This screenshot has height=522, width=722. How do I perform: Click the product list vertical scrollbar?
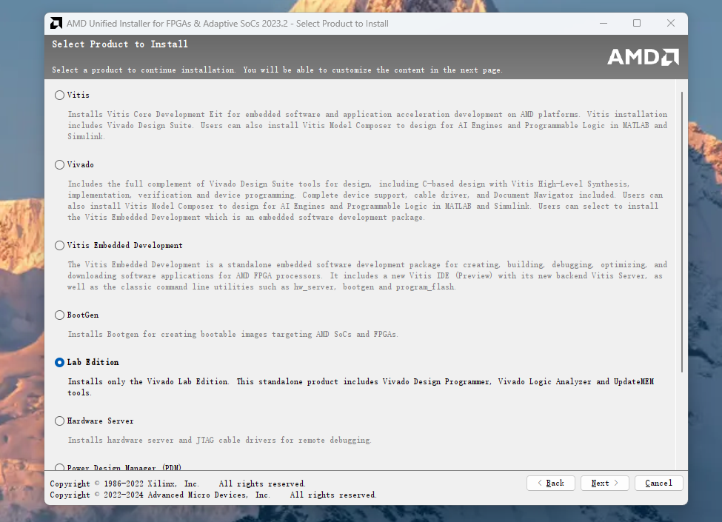(681, 232)
